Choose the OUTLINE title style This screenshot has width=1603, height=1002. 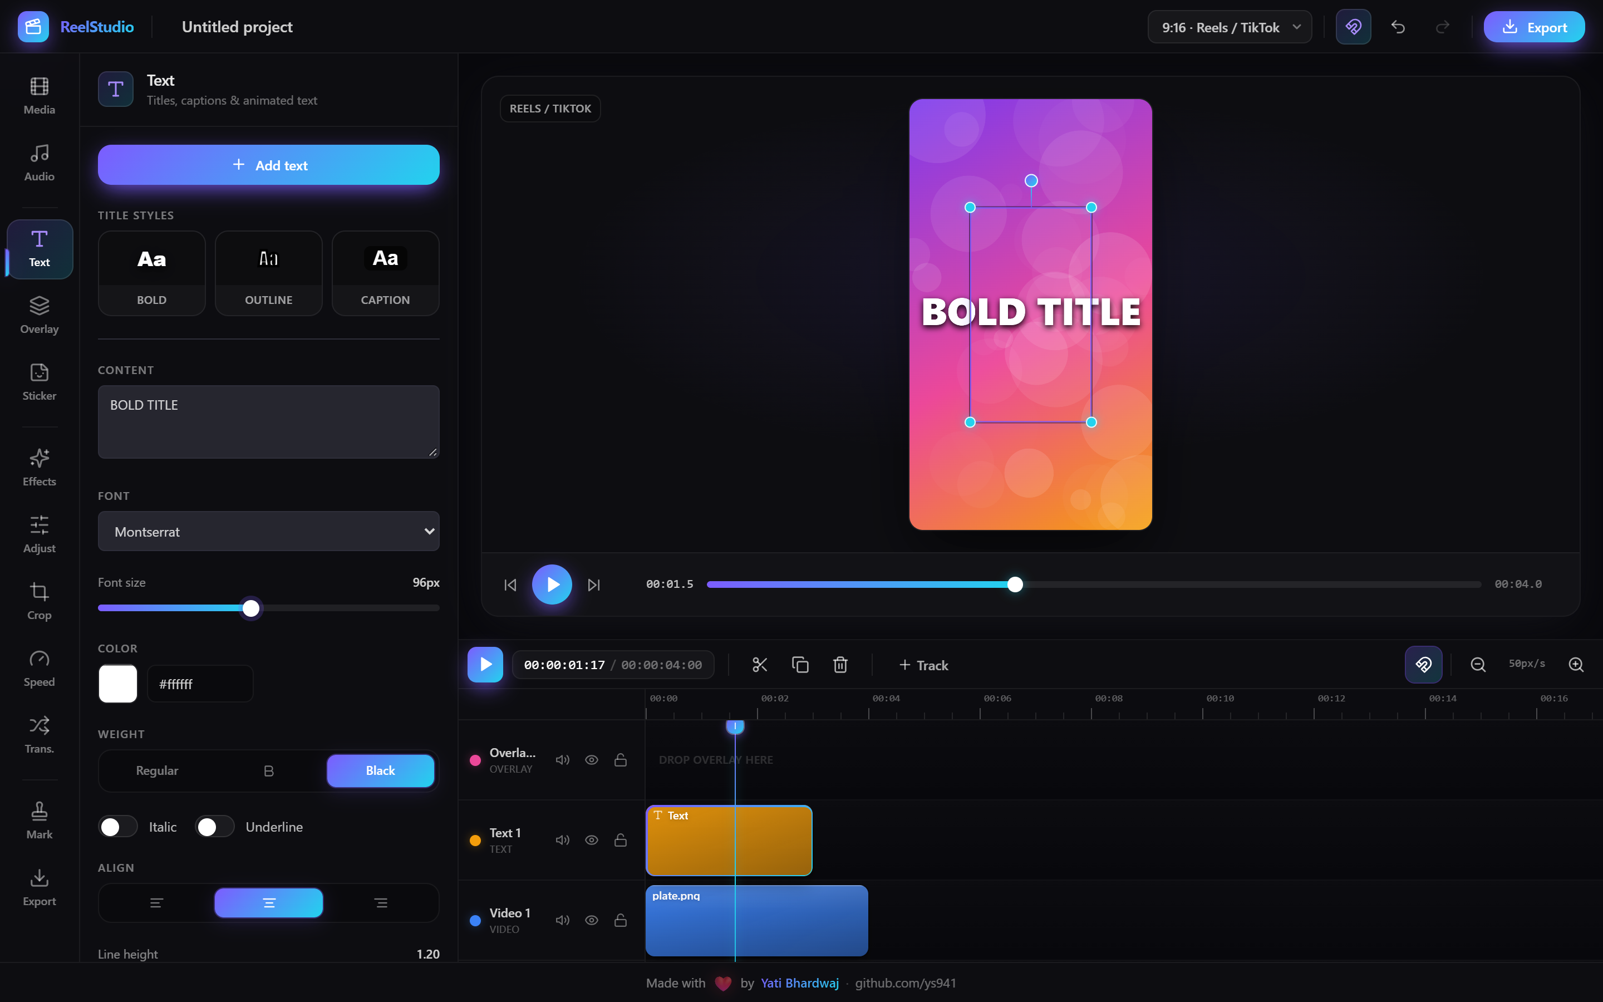(x=269, y=273)
